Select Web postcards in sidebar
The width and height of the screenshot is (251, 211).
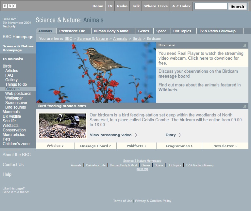tap(18, 94)
